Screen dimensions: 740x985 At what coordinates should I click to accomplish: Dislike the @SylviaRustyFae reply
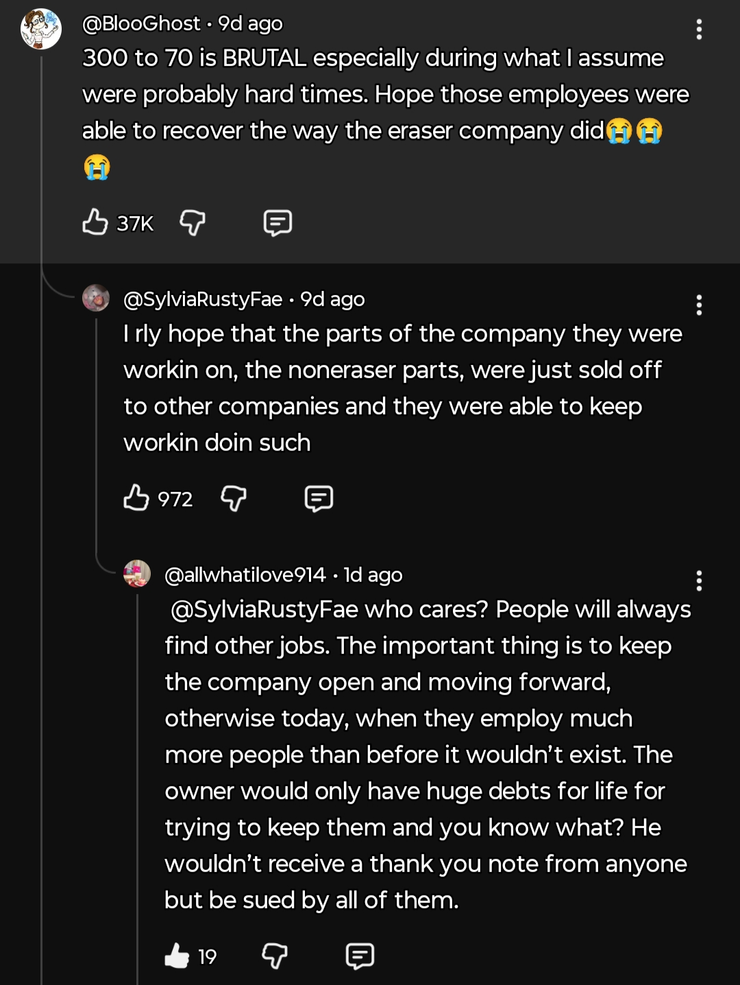233,498
